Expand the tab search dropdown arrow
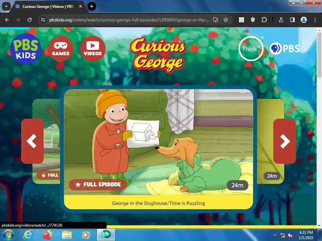Screen dimensions: 322x241 [6, 6]
